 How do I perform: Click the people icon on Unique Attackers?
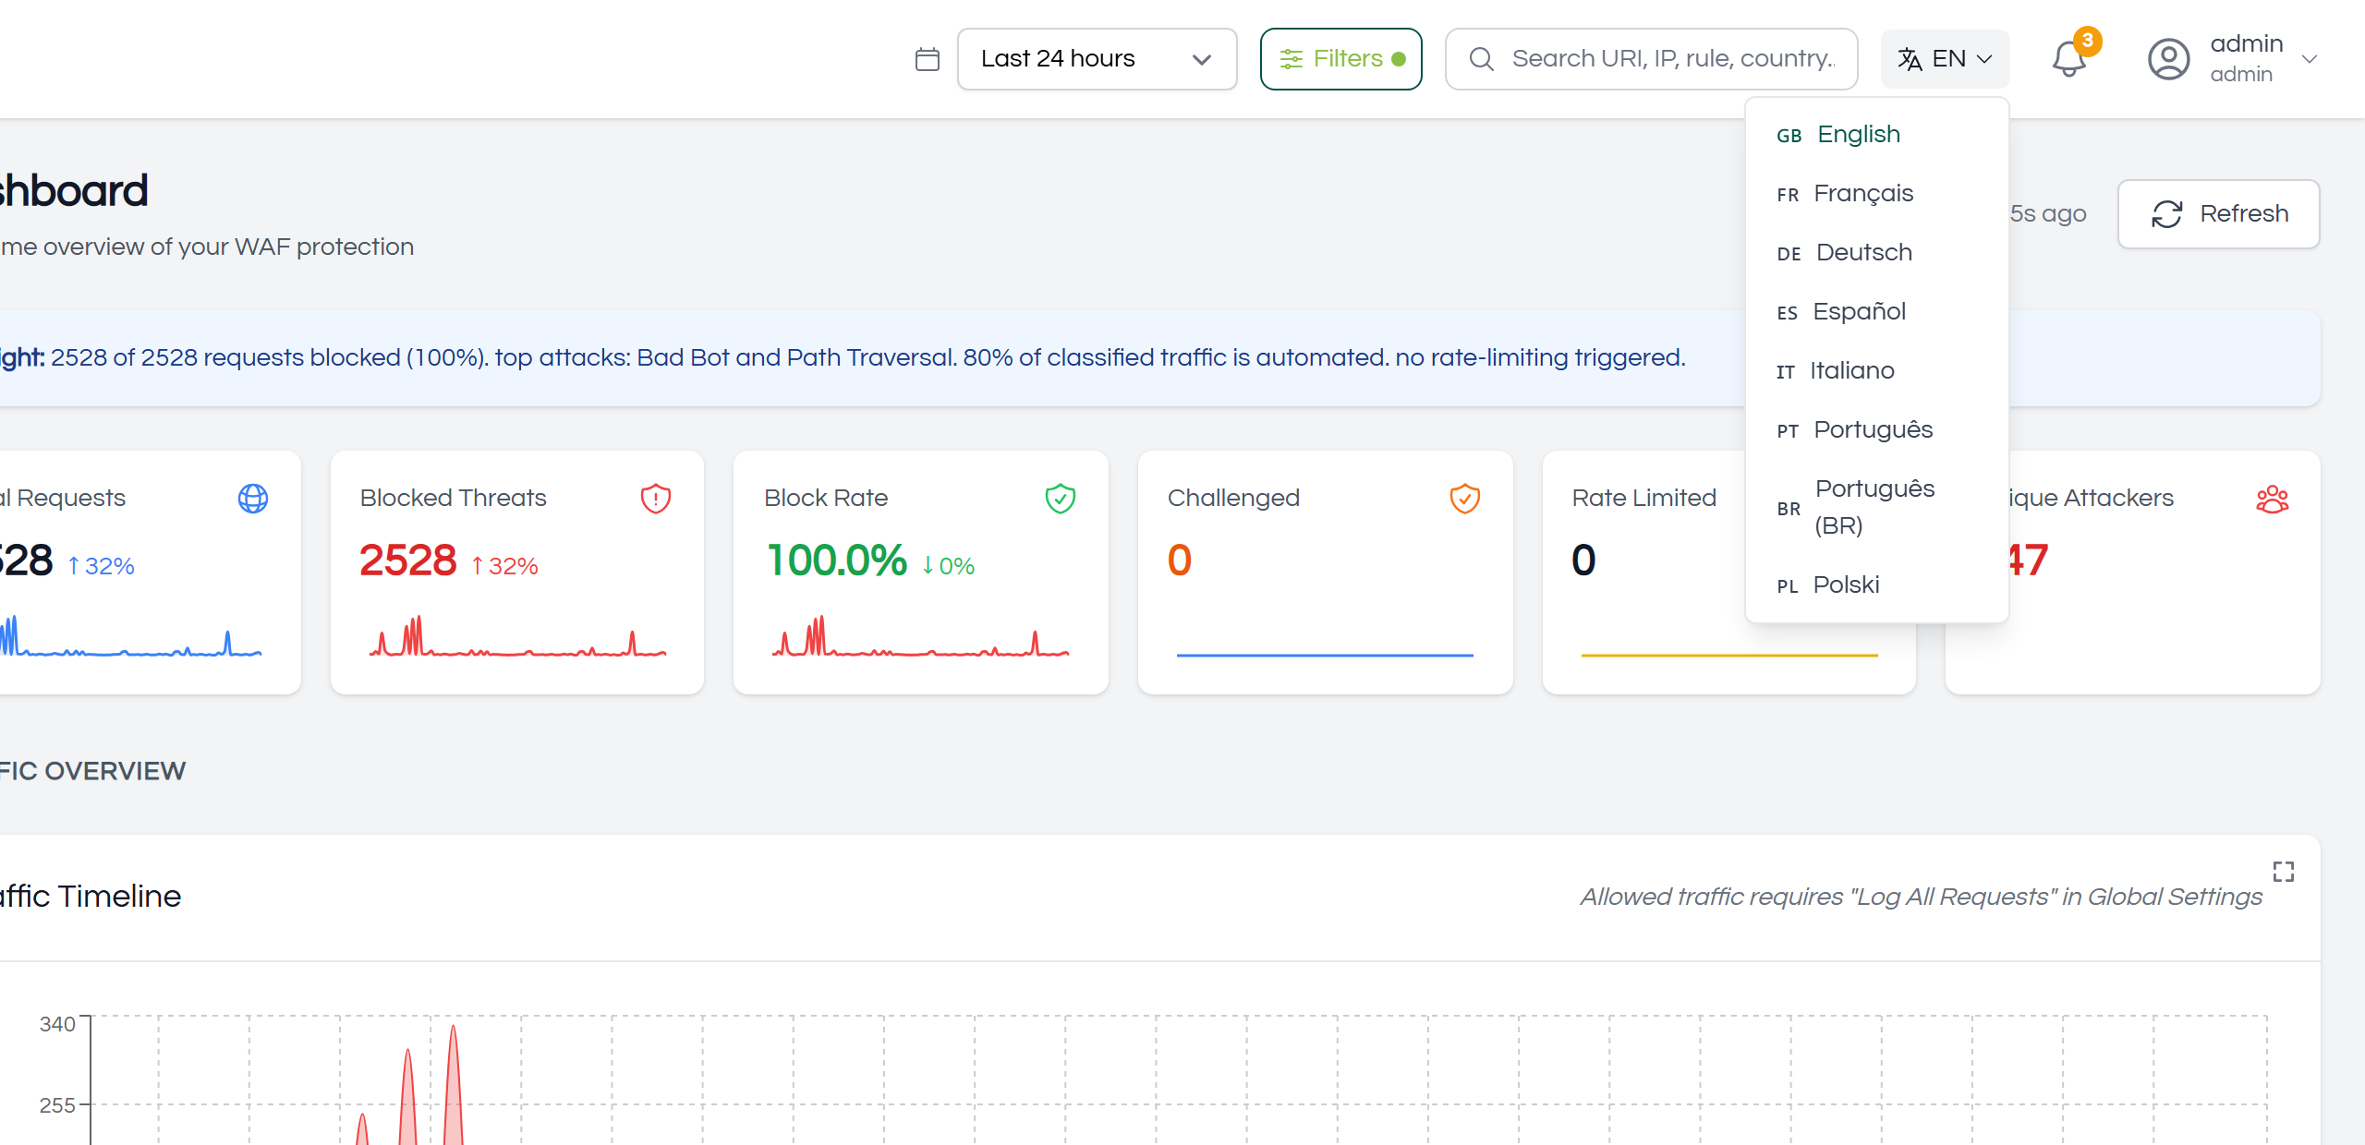(x=2273, y=499)
